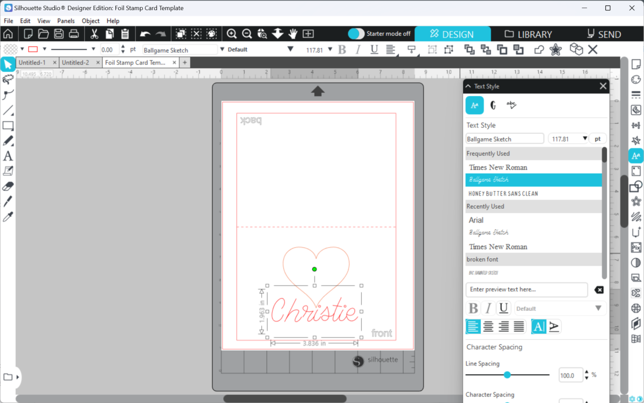Open a file with the folder icon
This screenshot has width=644, height=403.
(x=43, y=34)
